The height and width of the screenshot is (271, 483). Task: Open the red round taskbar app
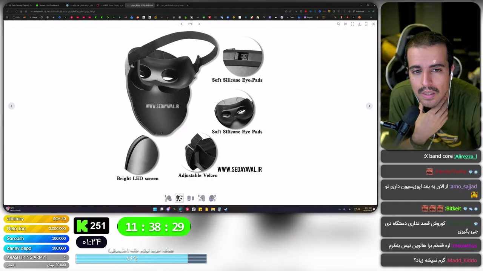coord(187,209)
